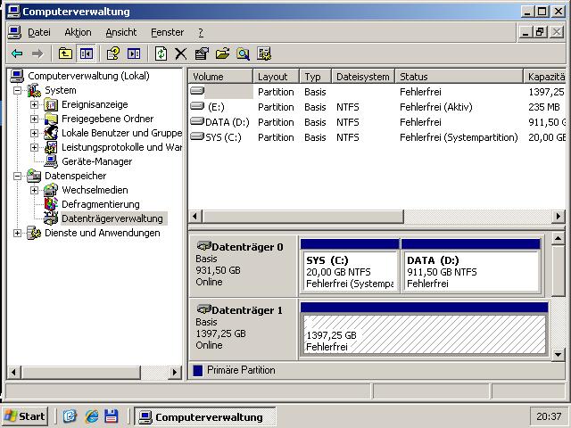Click the taskbar clock showing 20:37
571x428 pixels.
coord(549,416)
